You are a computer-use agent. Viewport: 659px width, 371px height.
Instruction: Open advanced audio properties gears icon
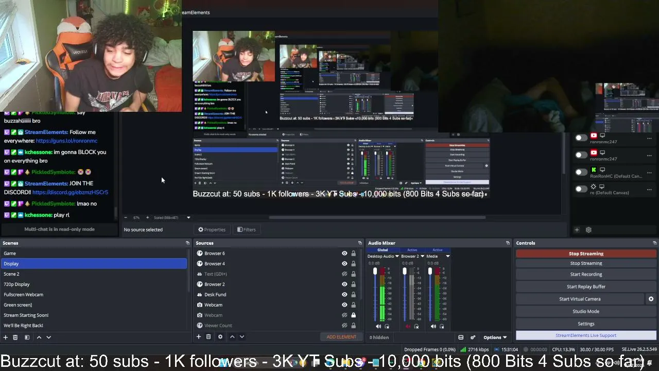click(473, 338)
